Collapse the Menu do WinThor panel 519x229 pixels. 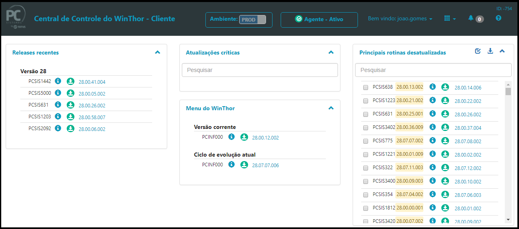click(x=331, y=108)
